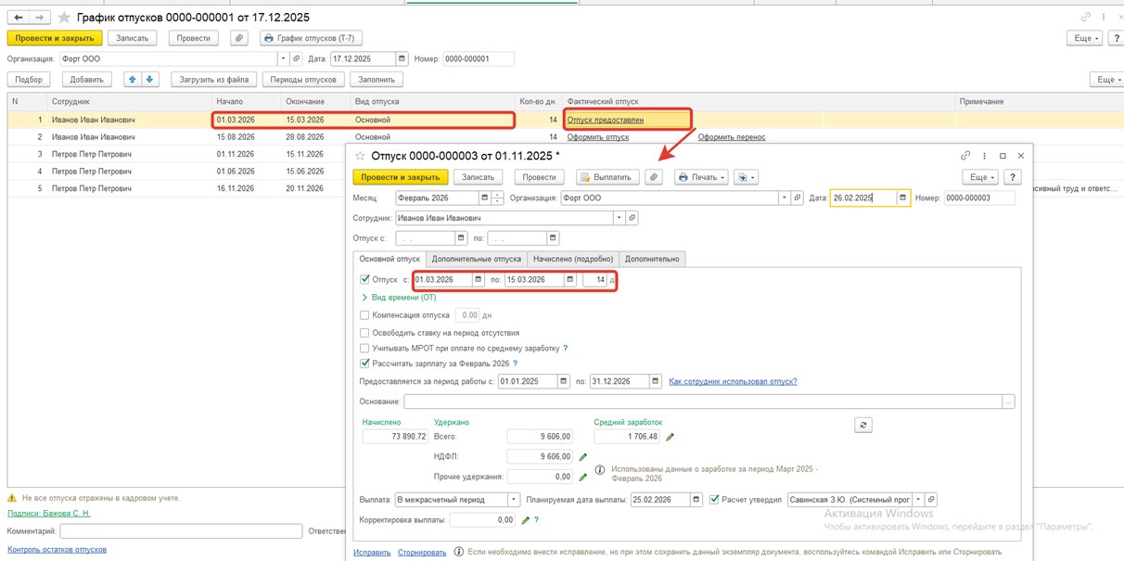Move row down with blue arrow
1124x561 pixels.
pos(149,80)
